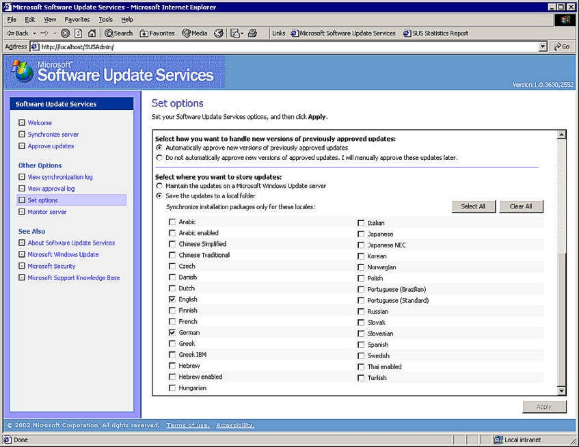Print the page with the printer icon

(x=252, y=33)
